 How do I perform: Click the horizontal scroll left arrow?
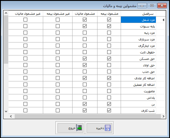click(x=11, y=116)
